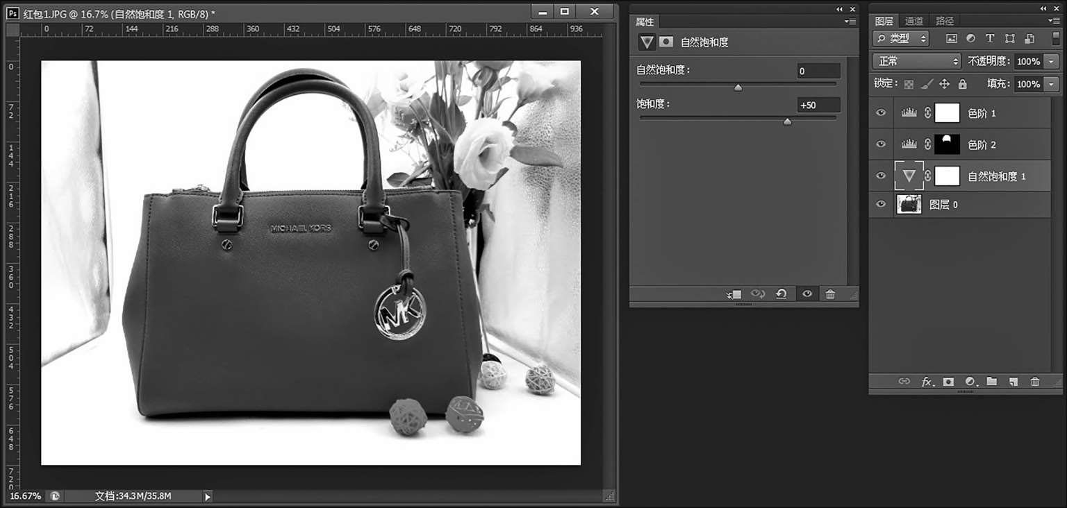
Task: Click the Ps icon in the document title bar
Action: pos(13,12)
